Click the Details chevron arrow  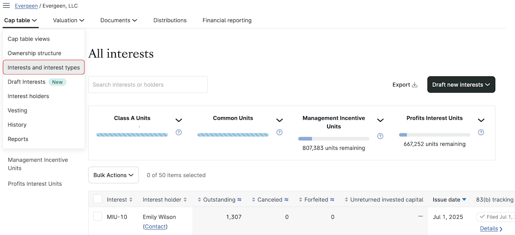pos(501,229)
